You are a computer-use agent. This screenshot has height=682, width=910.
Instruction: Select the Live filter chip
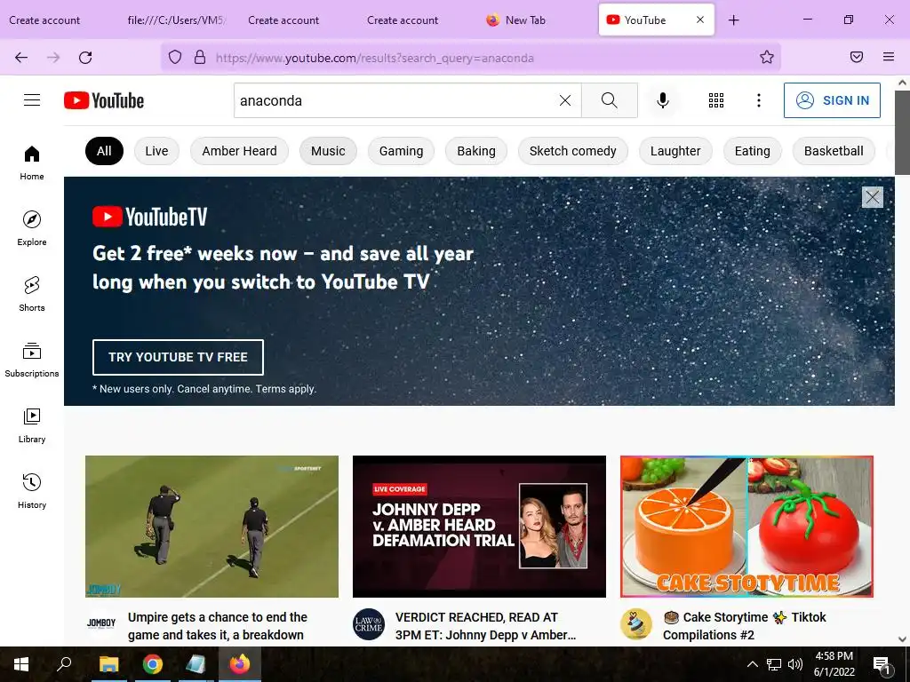[x=156, y=151]
